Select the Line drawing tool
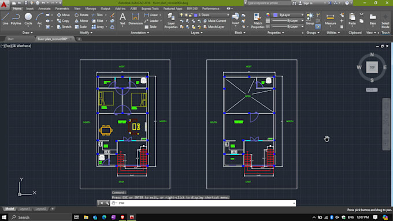The width and height of the screenshot is (393, 221). pyautogui.click(x=5, y=19)
